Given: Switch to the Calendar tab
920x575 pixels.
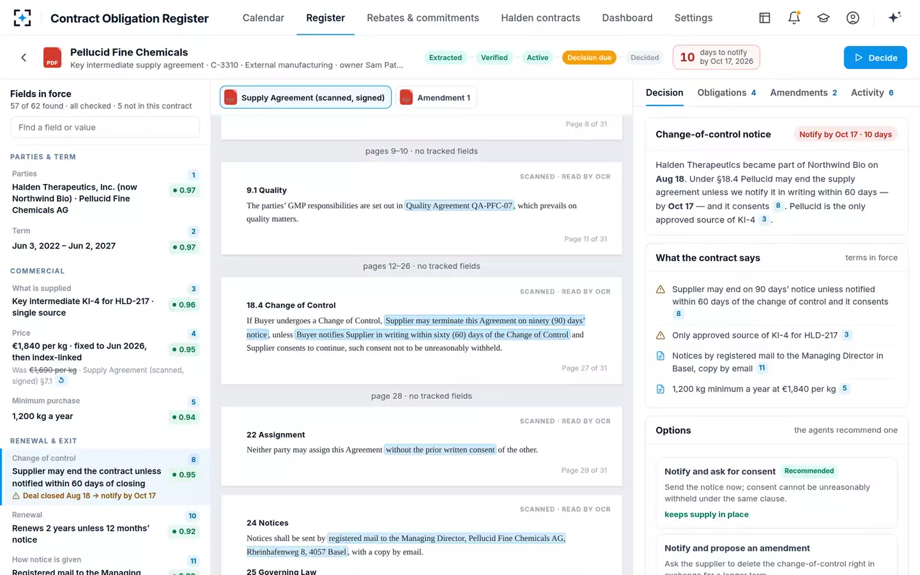Looking at the screenshot, I should tap(263, 18).
